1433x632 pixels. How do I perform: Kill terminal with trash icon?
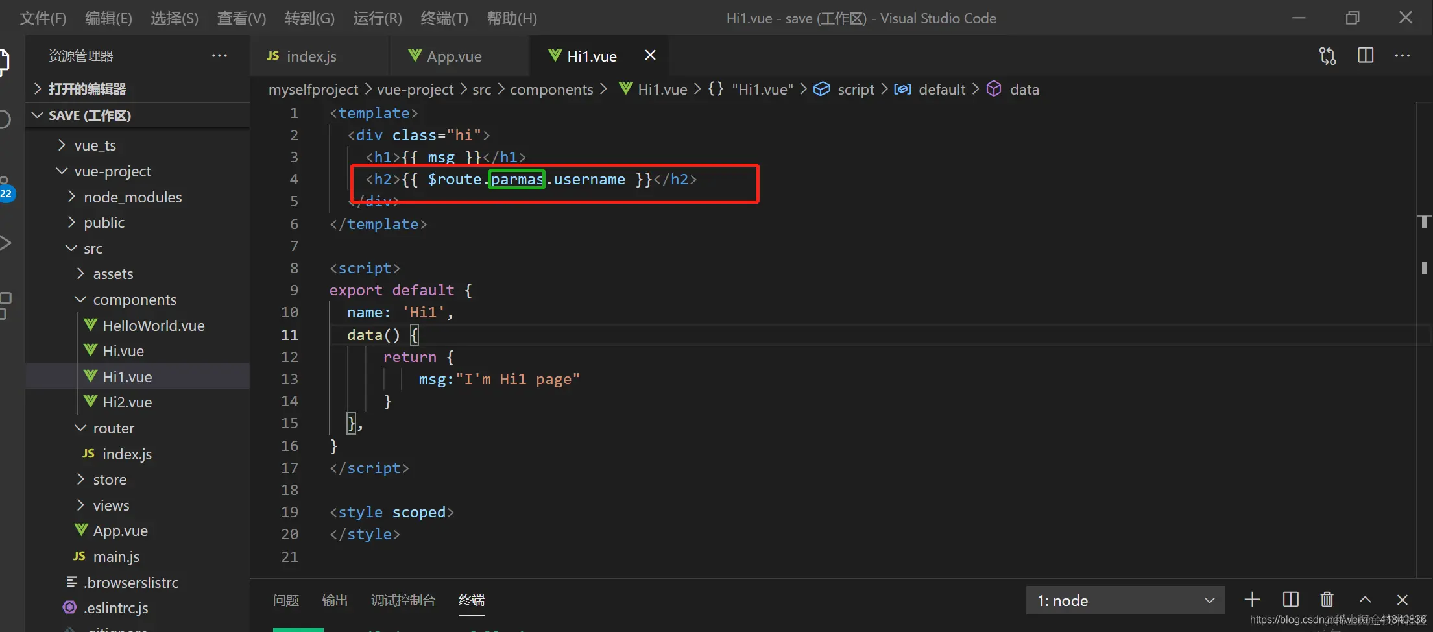click(1327, 600)
